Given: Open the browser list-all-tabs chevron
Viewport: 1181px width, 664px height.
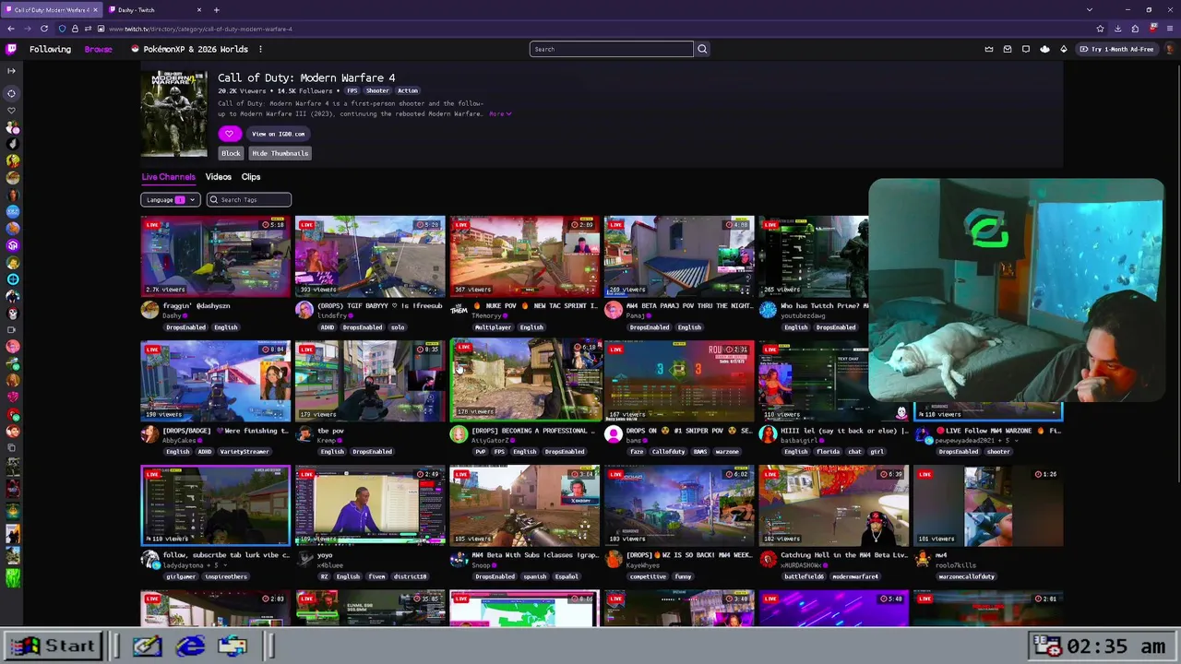Looking at the screenshot, I should (x=1090, y=10).
